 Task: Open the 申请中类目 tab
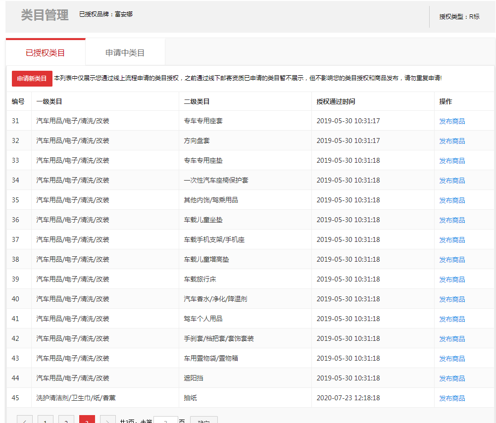tap(125, 52)
